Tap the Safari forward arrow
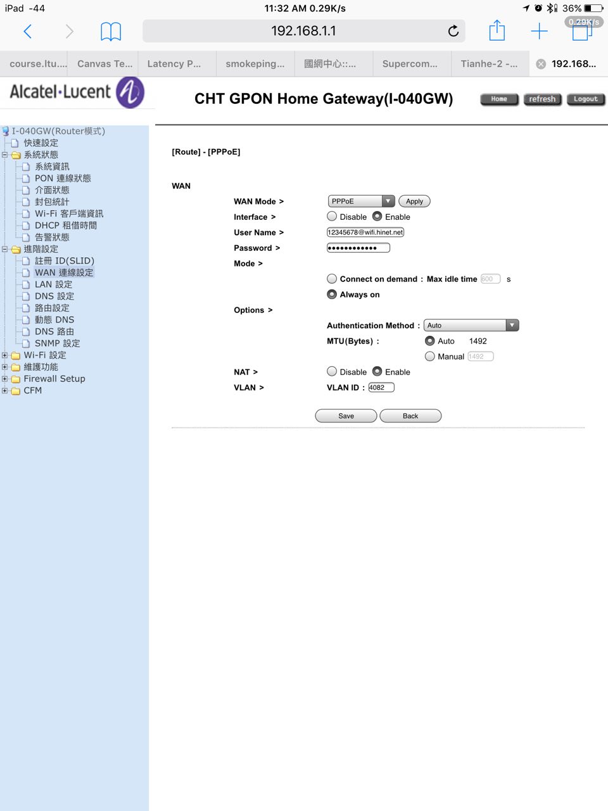Screen dimensions: 608x811 click(70, 31)
